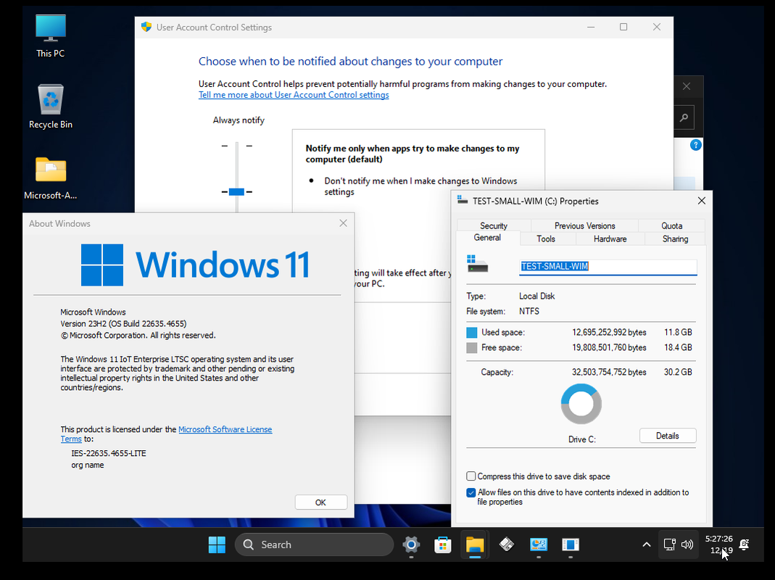The image size is (775, 580).
Task: Switch to the Hardware tab
Action: point(610,239)
